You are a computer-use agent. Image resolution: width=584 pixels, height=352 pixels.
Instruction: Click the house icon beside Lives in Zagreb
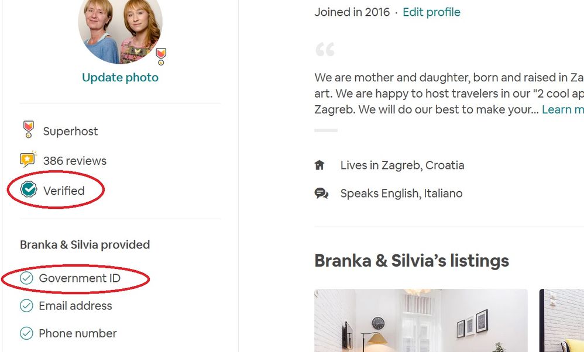(x=320, y=165)
